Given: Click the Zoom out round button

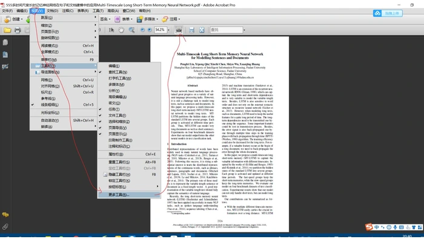Looking at the screenshot, I should point(142,30).
